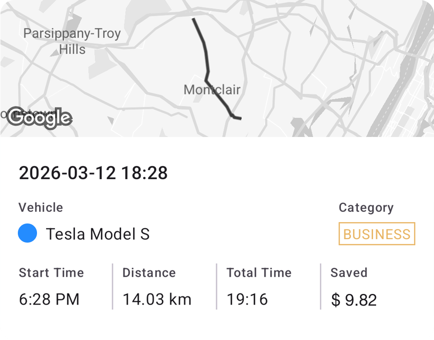434x340 pixels.
Task: Open the Category selector
Action: pos(366,207)
